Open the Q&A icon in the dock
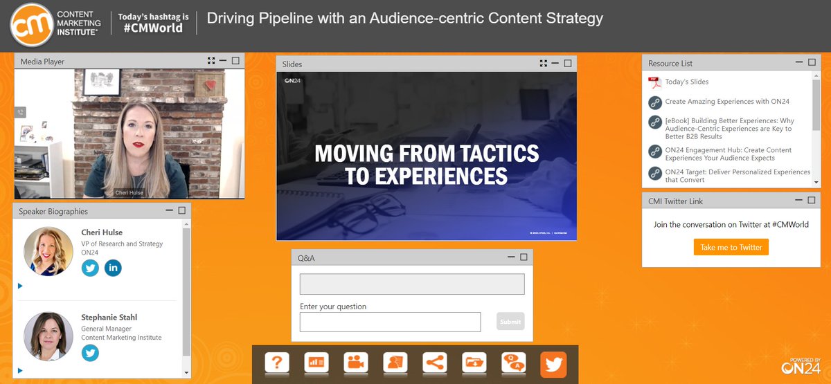The height and width of the screenshot is (384, 831). (x=514, y=364)
